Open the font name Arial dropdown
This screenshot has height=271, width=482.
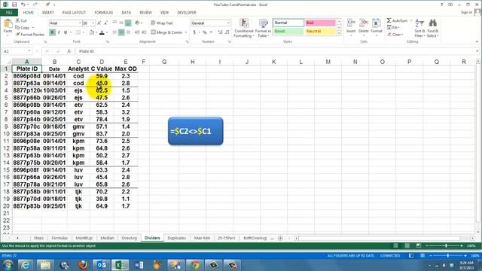pyautogui.click(x=80, y=23)
